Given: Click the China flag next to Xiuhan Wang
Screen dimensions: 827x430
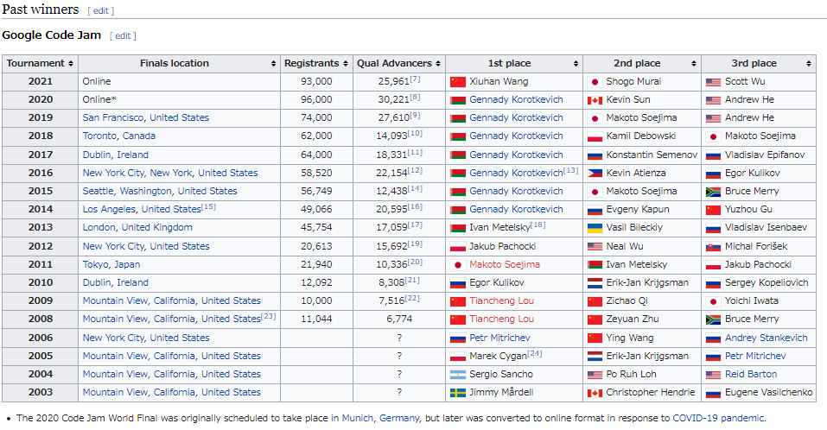Looking at the screenshot, I should 458,82.
